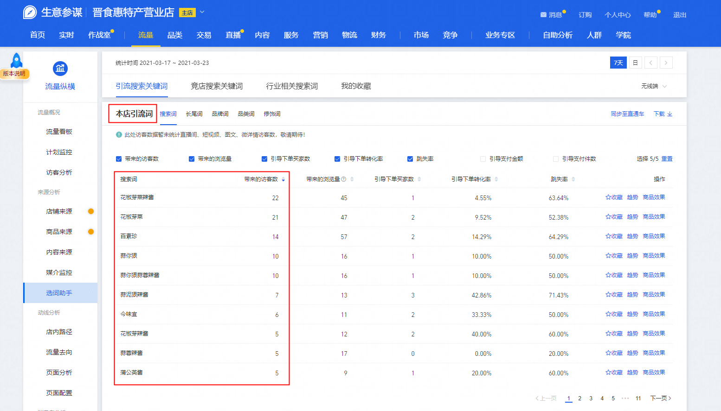Switch to 竞店搜索关键词 tab

coord(217,86)
